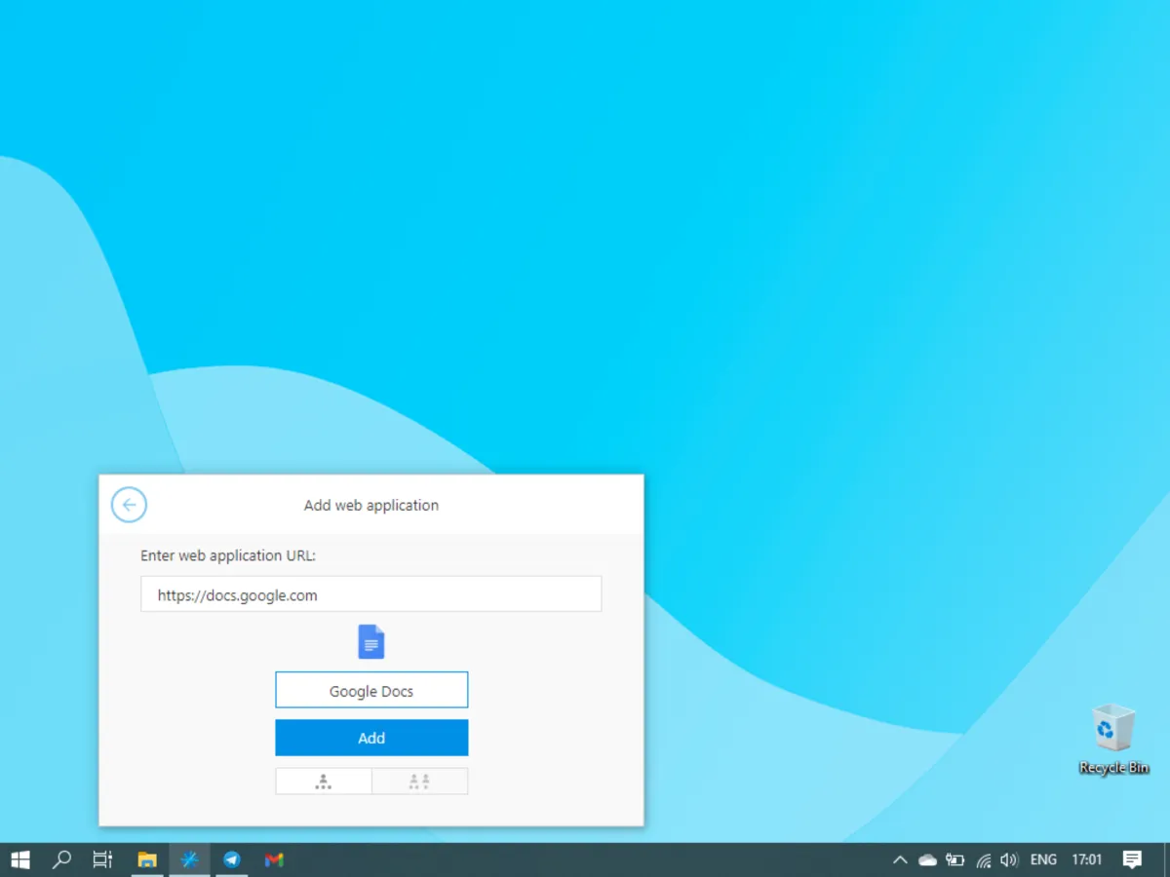The width and height of the screenshot is (1170, 877).
Task: Open Task View in taskbar
Action: 102,859
